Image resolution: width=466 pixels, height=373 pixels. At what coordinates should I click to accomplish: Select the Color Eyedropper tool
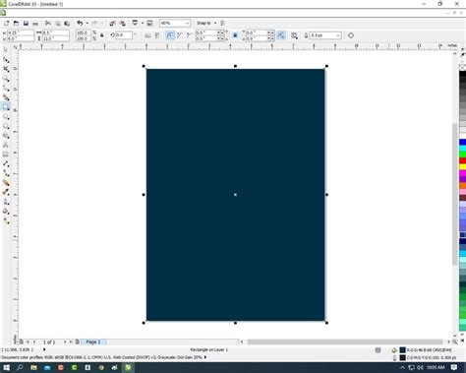pyautogui.click(x=6, y=192)
